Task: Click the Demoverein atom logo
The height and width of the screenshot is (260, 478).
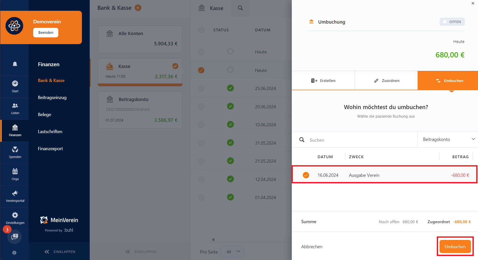Action: (x=14, y=26)
